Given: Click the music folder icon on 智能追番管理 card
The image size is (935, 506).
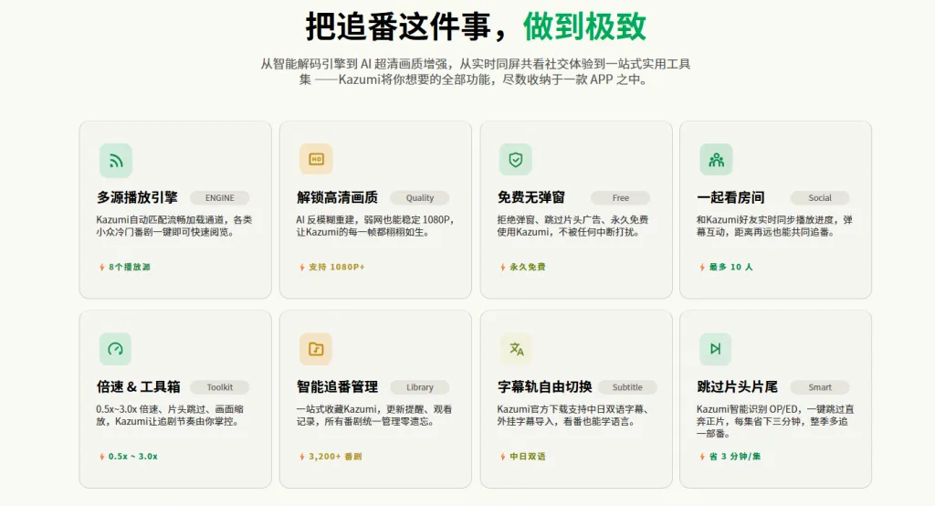Looking at the screenshot, I should click(316, 349).
